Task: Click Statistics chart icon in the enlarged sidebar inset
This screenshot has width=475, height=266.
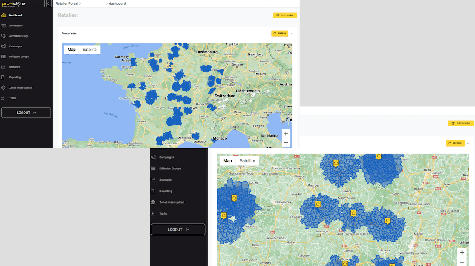Action: click(x=153, y=180)
